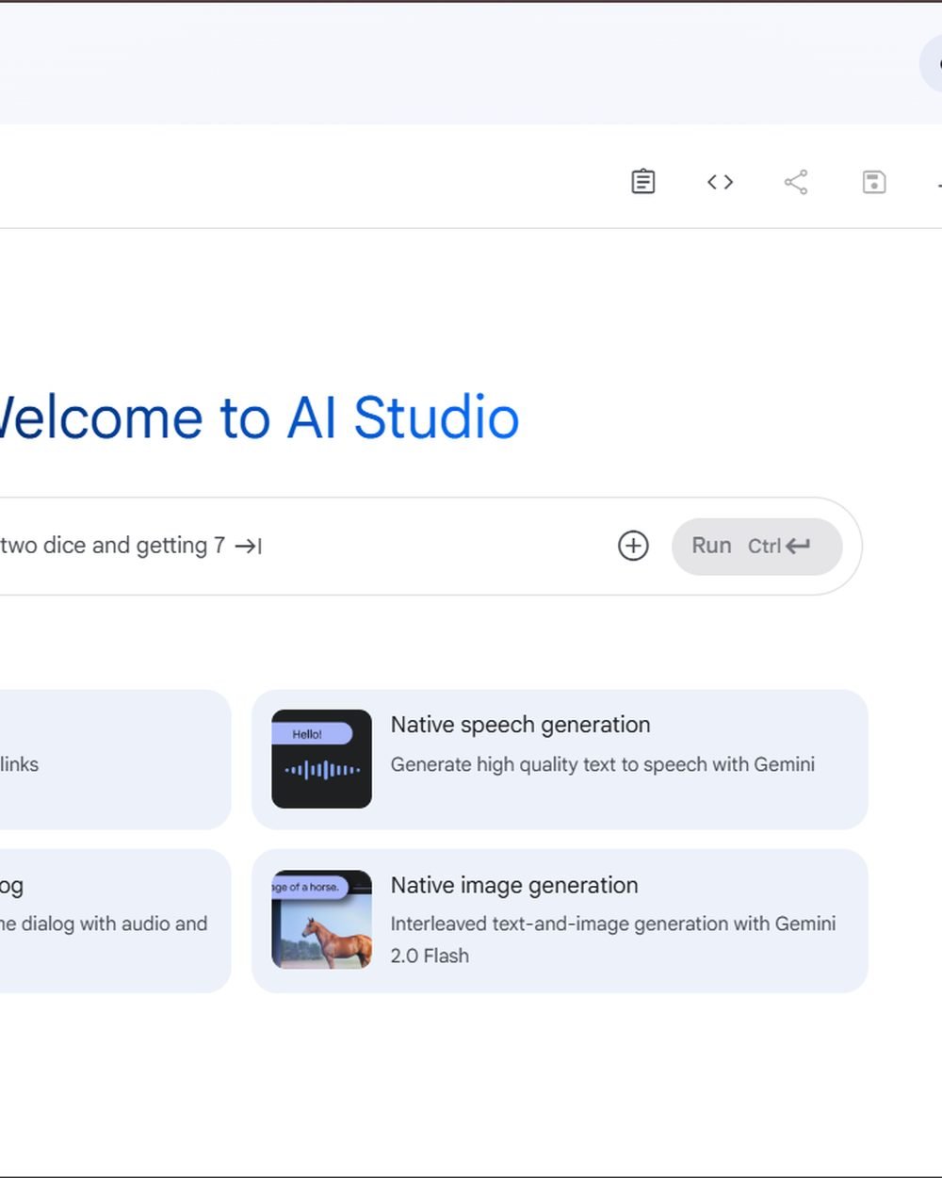Click 'Interleaved text-and-image generation' description text
The height and width of the screenshot is (1178, 942).
613,940
